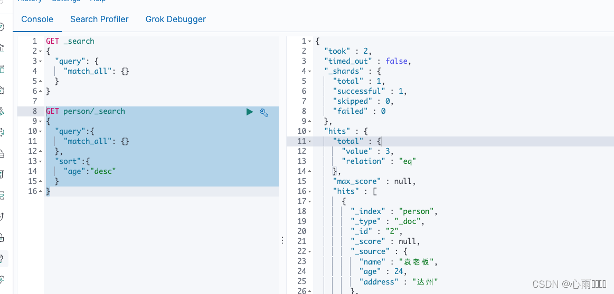Image resolution: width=614 pixels, height=294 pixels.
Task: Click the "_id" : "2" response line
Action: point(376,231)
